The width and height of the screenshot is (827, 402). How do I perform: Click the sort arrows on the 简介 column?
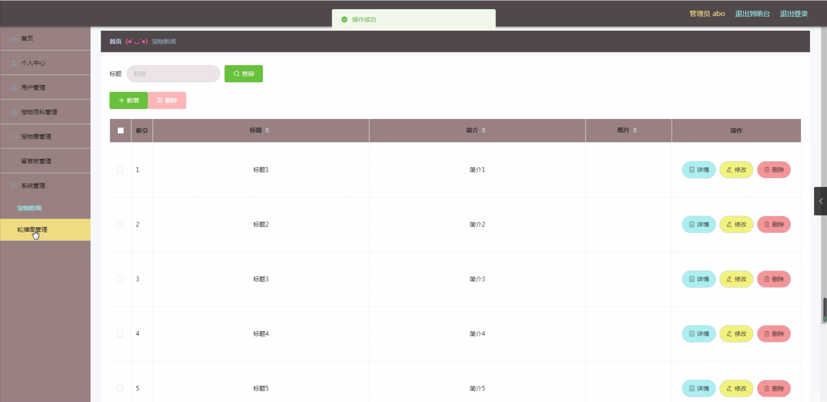point(483,130)
